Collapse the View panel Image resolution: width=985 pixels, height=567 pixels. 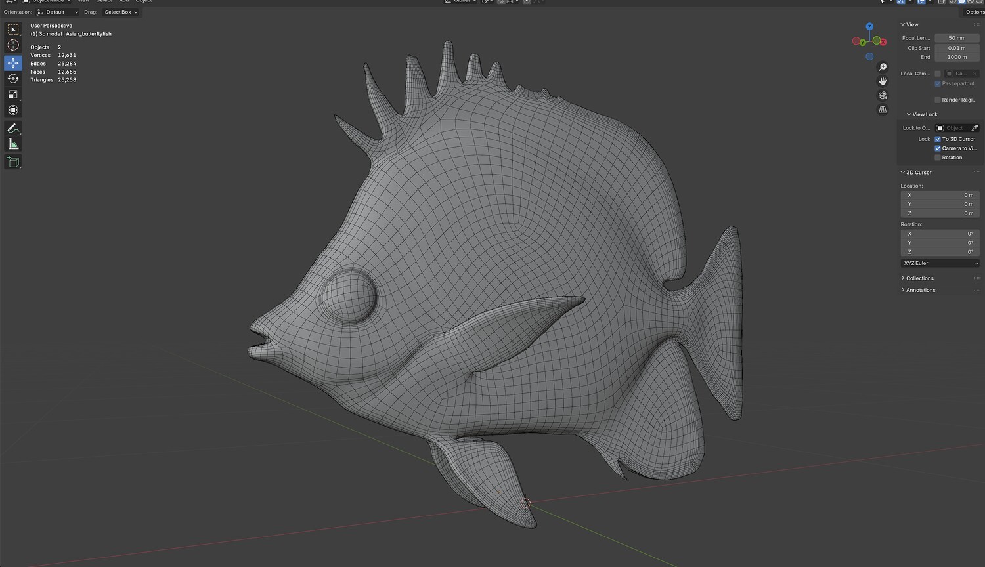tap(903, 24)
